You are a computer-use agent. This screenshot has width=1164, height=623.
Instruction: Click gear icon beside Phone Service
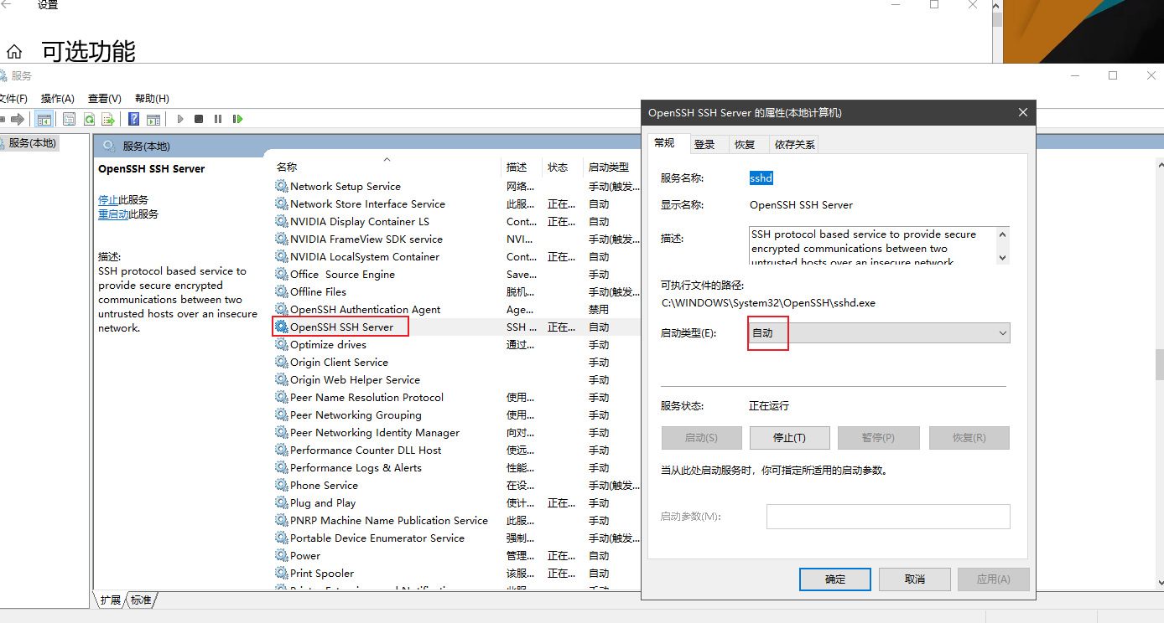pos(281,485)
